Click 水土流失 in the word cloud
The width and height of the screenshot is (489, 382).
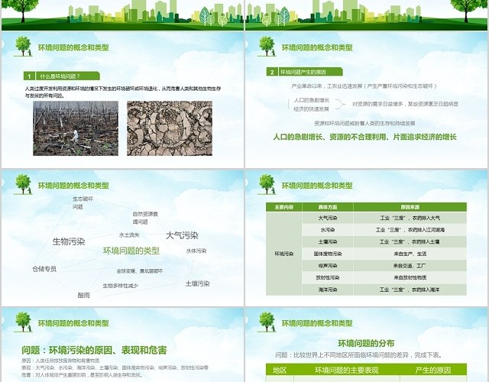[x=129, y=235]
